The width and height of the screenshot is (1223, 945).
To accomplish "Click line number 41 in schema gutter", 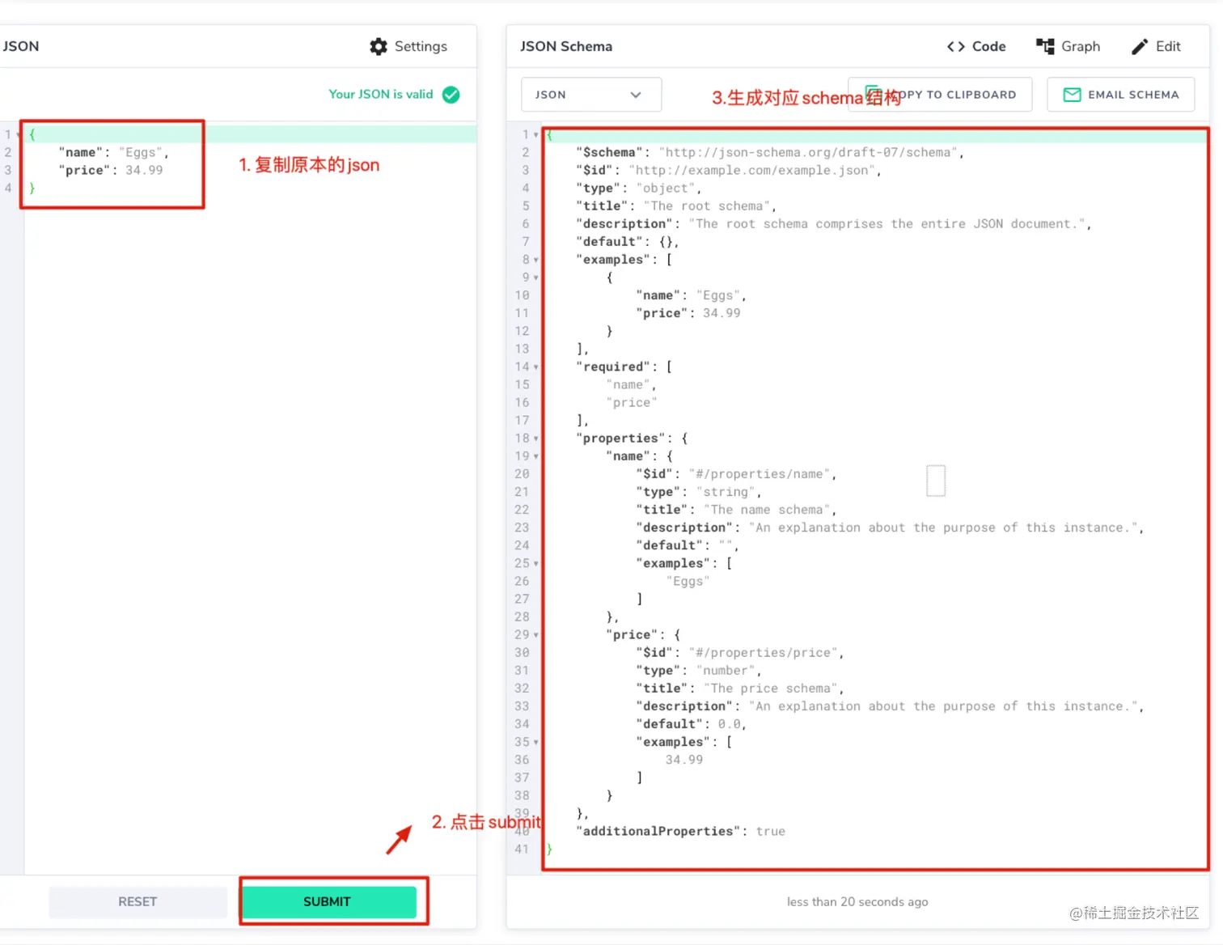I will click(522, 850).
